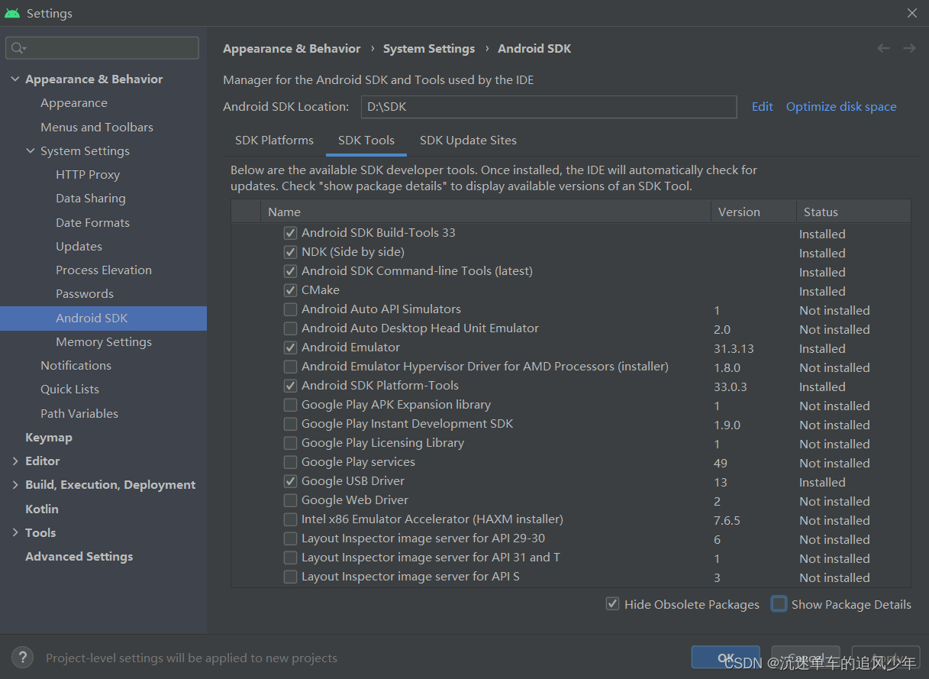The image size is (929, 679).
Task: Open Memory Settings page
Action: pyautogui.click(x=103, y=341)
